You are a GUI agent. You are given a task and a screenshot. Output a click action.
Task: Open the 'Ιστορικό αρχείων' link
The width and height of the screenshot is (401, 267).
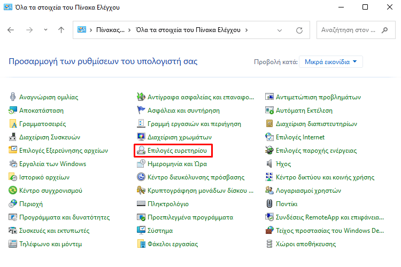pos(44,177)
